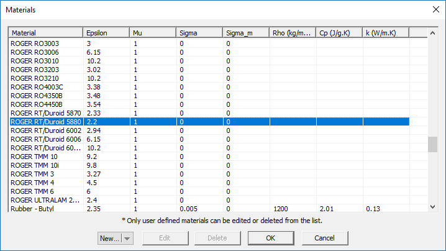446x251 pixels.
Task: Cancel the Materials dialog
Action: pyautogui.click(x=325, y=238)
